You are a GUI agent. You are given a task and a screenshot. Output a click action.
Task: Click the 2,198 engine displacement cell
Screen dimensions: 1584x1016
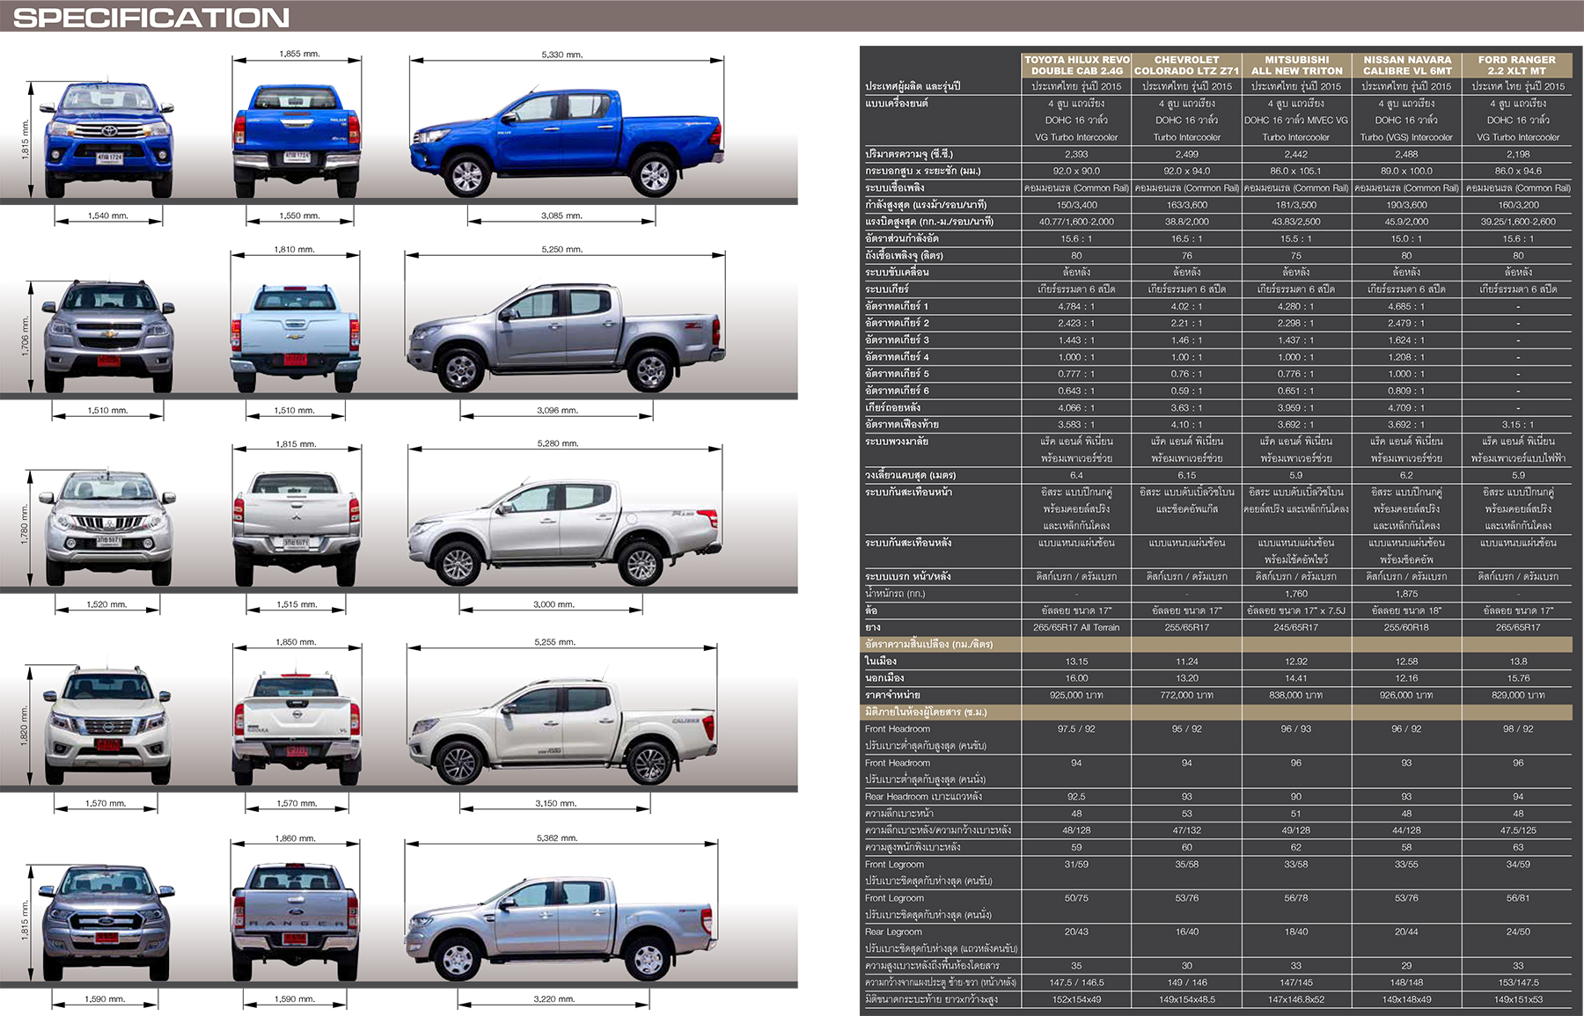(x=1517, y=154)
